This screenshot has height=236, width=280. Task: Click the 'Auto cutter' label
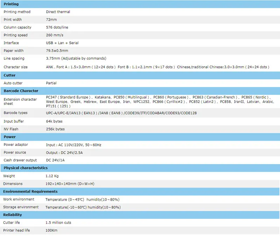click(x=13, y=83)
